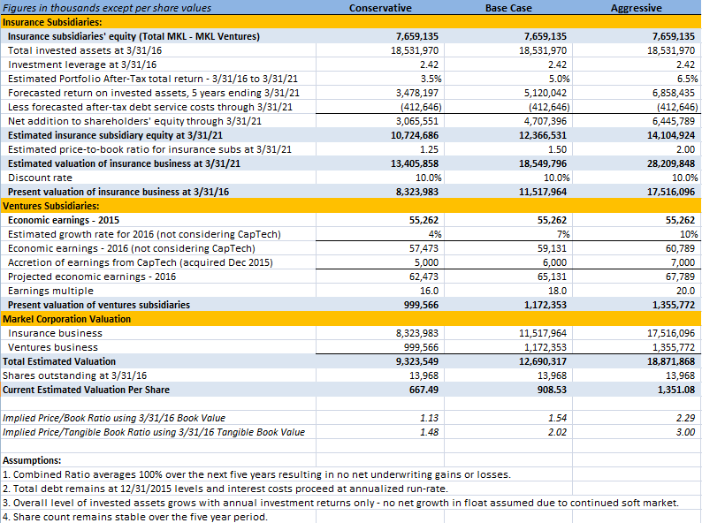Click the 10% growth rate cell

click(689, 234)
